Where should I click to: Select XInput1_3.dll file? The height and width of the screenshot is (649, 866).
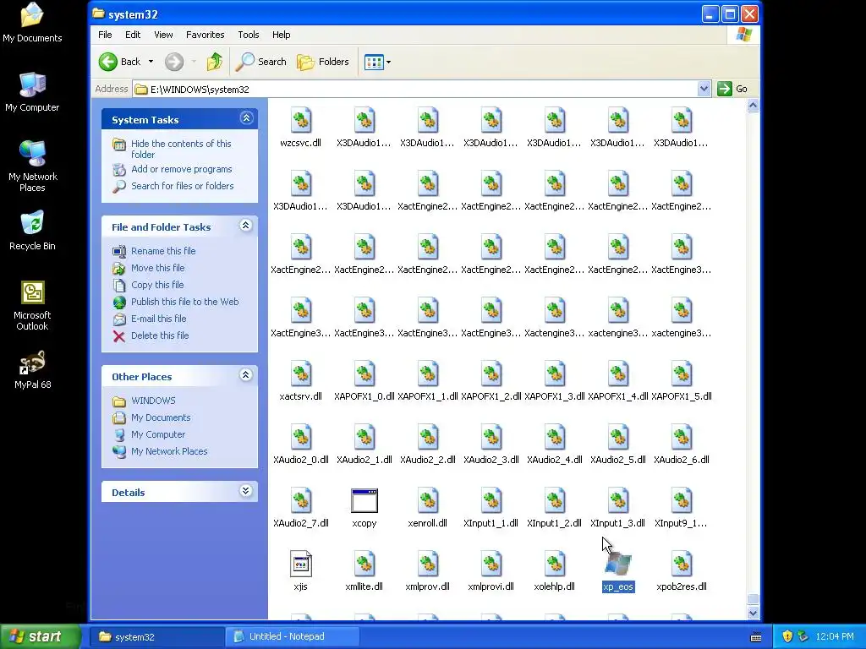(x=618, y=500)
